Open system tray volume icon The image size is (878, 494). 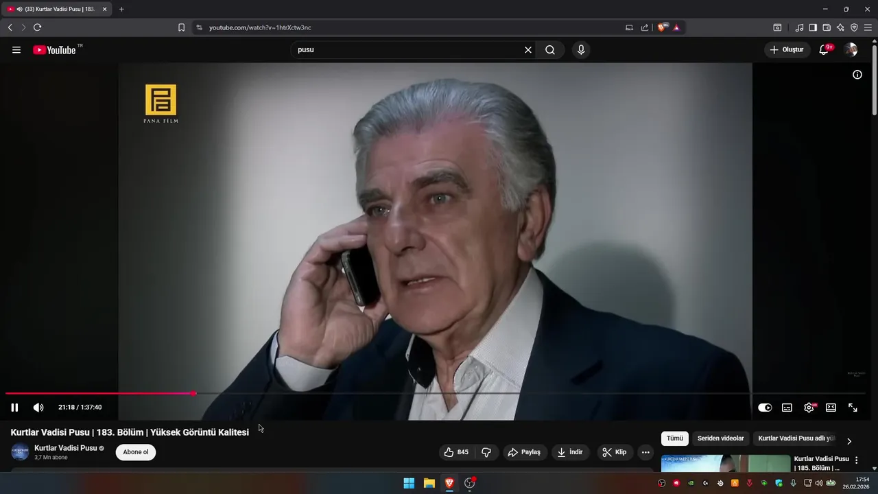[818, 483]
